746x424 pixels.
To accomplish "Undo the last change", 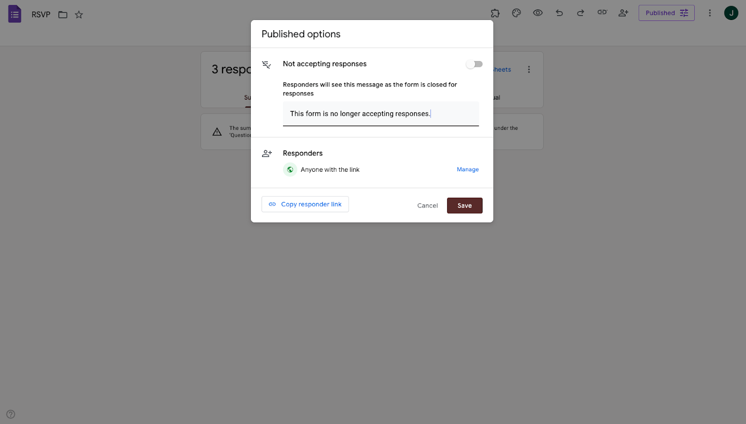I will tap(559, 13).
